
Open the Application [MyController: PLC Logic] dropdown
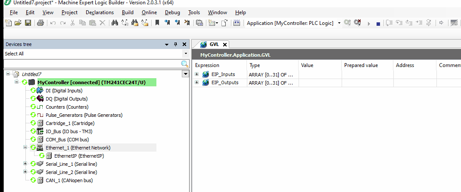(x=339, y=23)
